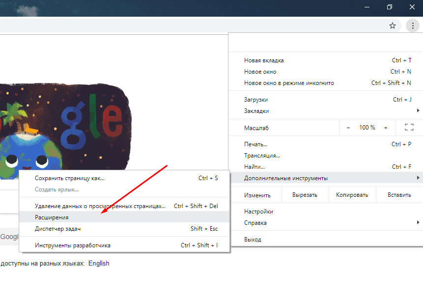
Task: Expand the Справка submenu
Action: click(326, 223)
